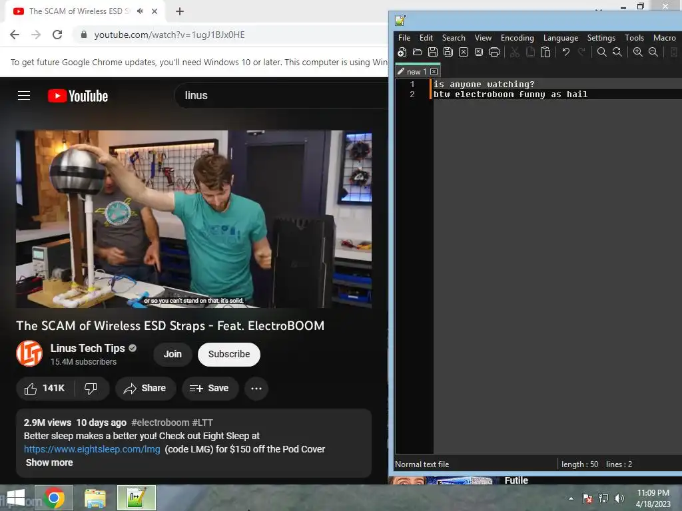Open Notepad++ Language menu

tap(561, 38)
